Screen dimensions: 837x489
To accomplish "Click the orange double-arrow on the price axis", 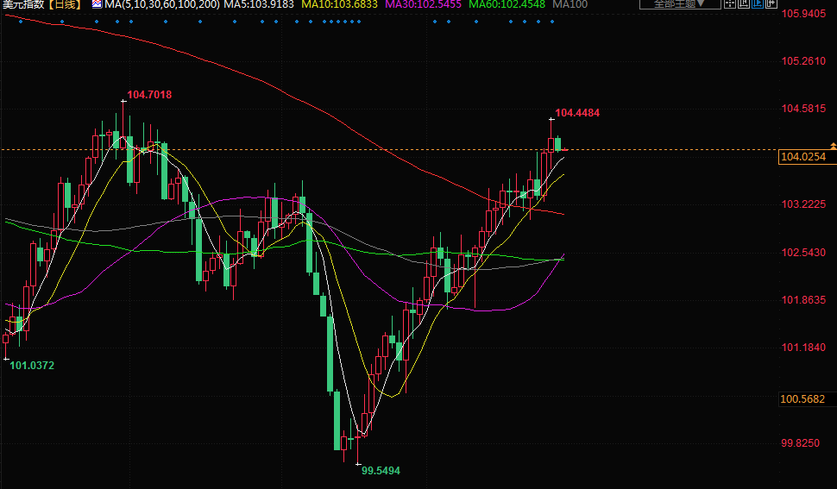I will click(832, 147).
